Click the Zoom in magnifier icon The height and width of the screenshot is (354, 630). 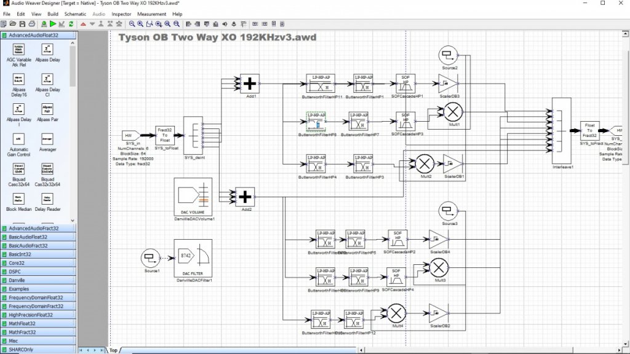(x=140, y=24)
